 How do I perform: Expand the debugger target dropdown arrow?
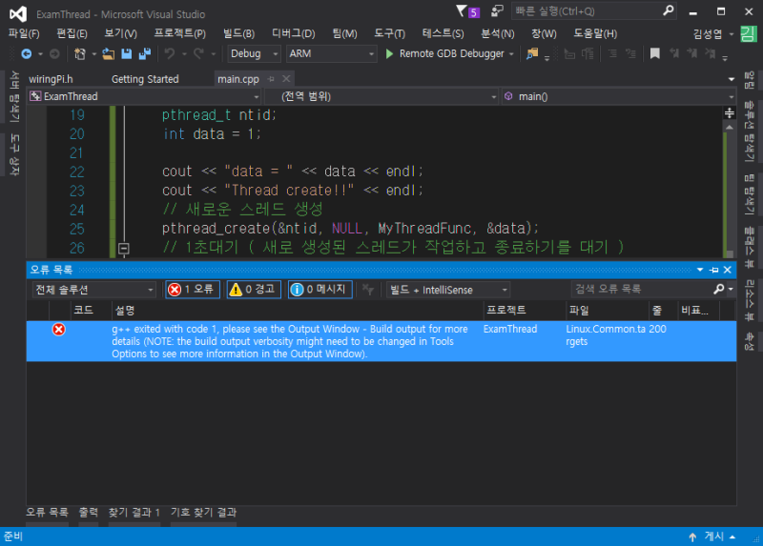[x=511, y=54]
